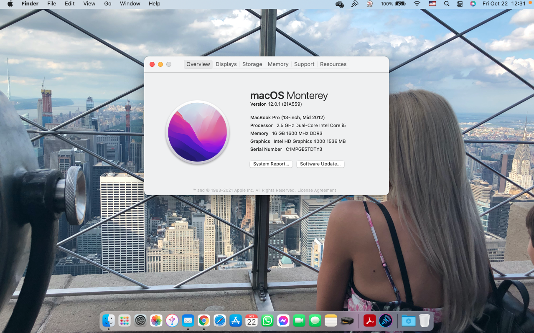Click the date and time in menu bar

tap(504, 4)
